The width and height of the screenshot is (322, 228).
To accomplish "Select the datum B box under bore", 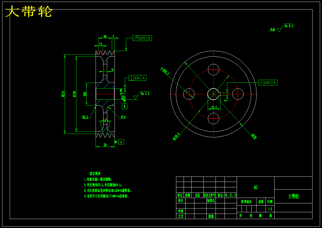I will [x=125, y=106].
